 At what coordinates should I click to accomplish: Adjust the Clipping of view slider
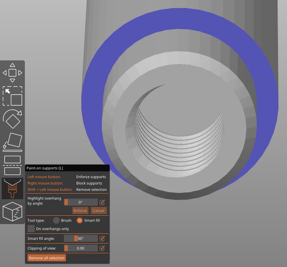pyautogui.click(x=81, y=248)
